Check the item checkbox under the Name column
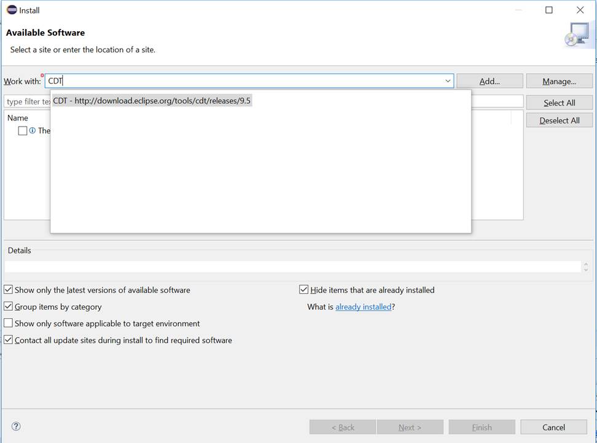This screenshot has height=443, width=597. 22,130
